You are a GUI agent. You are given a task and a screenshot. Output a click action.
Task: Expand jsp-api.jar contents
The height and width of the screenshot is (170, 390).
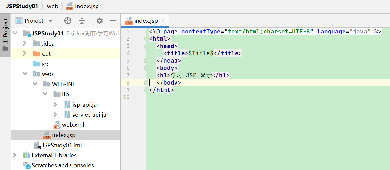(x=56, y=104)
